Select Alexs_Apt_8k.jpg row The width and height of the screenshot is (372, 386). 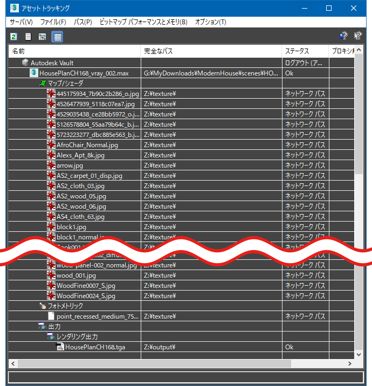pyautogui.click(x=182, y=155)
